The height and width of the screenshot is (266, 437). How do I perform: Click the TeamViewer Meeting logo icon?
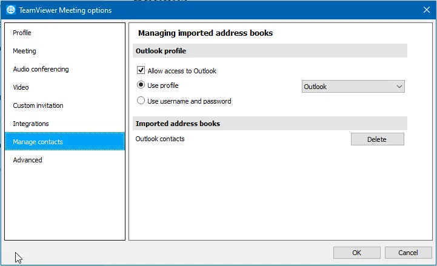[x=11, y=10]
